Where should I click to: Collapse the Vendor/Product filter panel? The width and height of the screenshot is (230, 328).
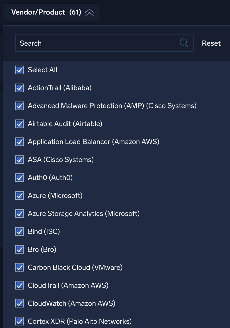[89, 12]
